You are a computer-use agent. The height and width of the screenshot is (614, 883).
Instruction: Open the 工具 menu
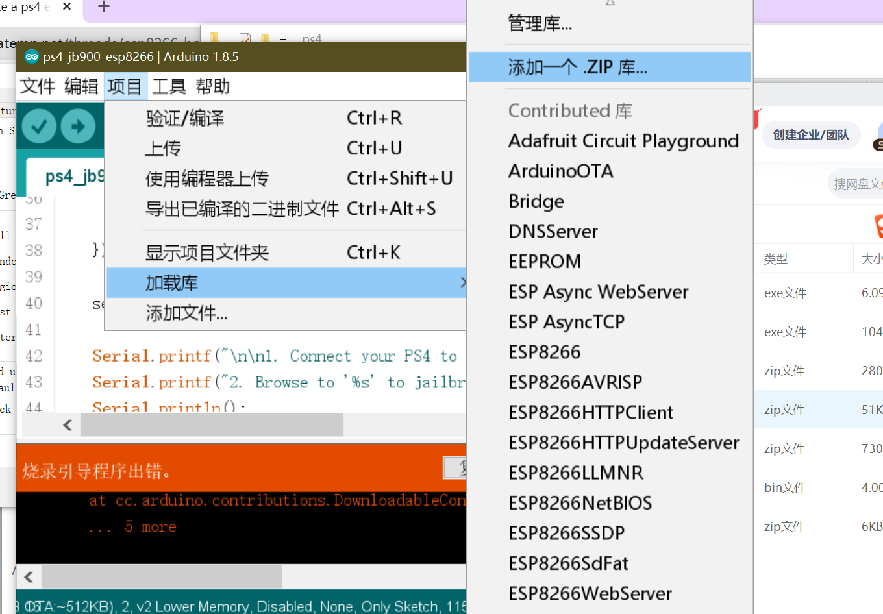coord(169,86)
